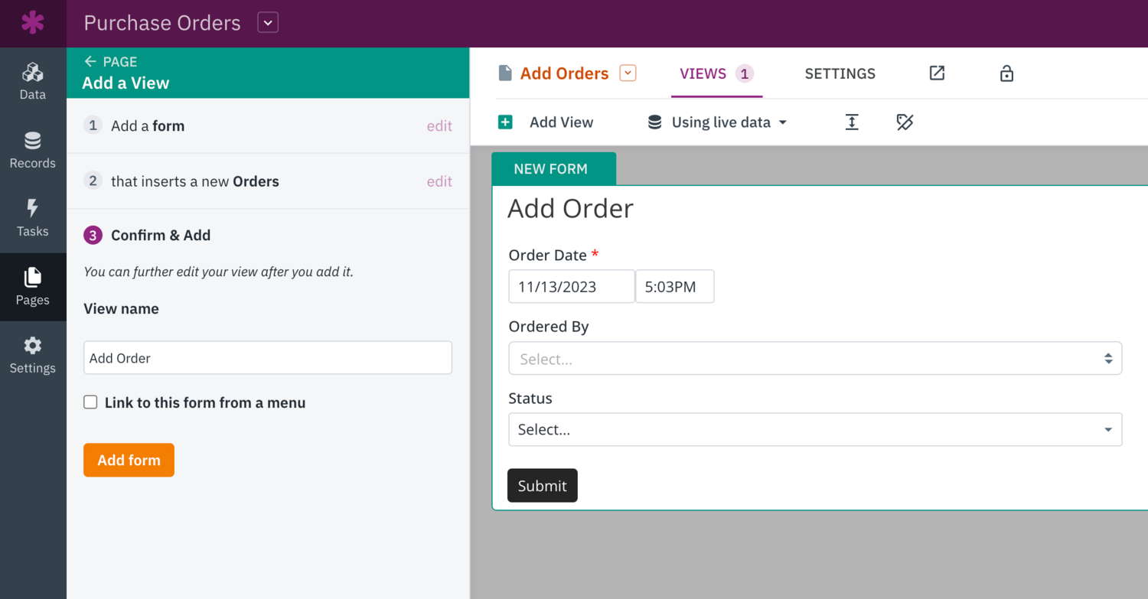Open the live app external link icon
Screen dimensions: 1148x599
937,73
